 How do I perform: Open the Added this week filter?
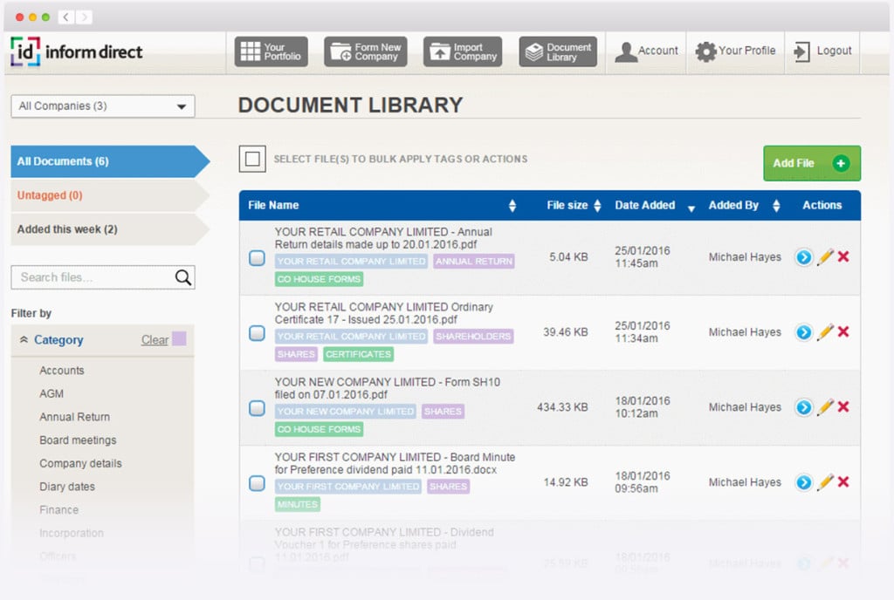pyautogui.click(x=68, y=227)
